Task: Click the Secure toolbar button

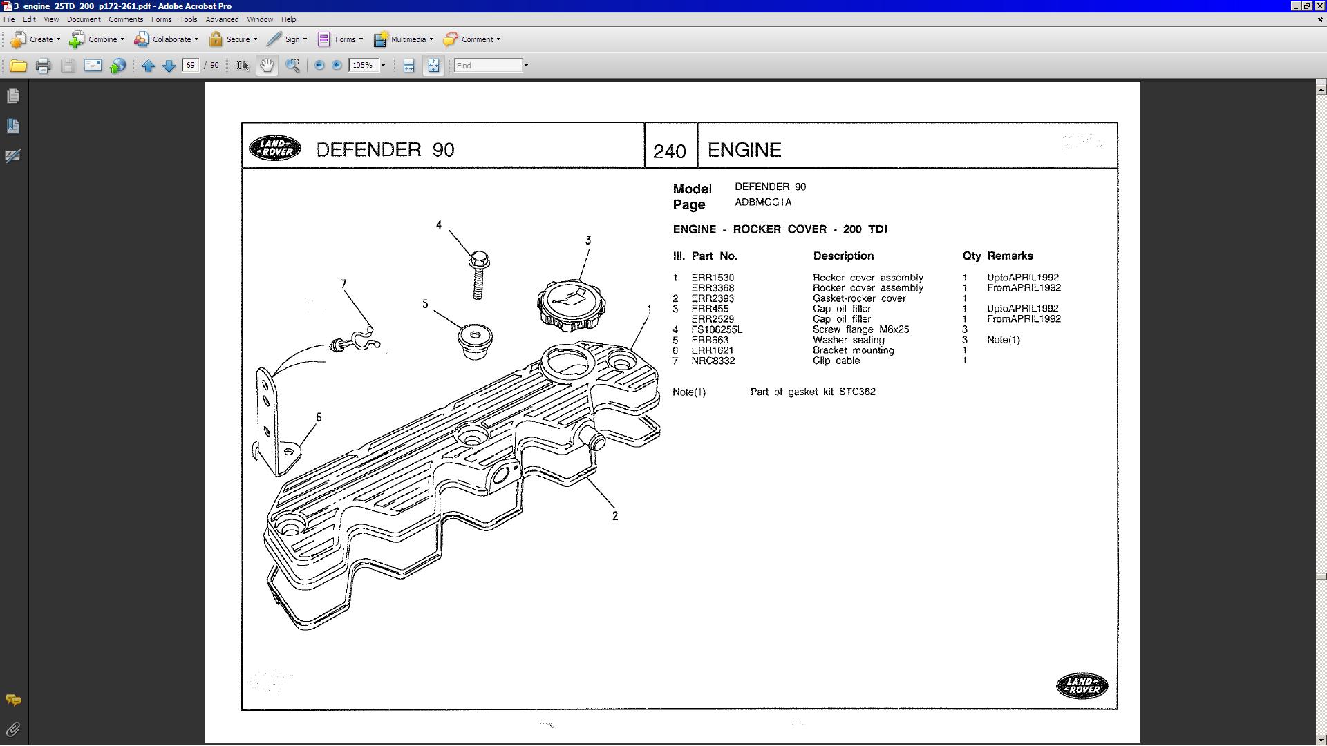Action: coord(232,39)
